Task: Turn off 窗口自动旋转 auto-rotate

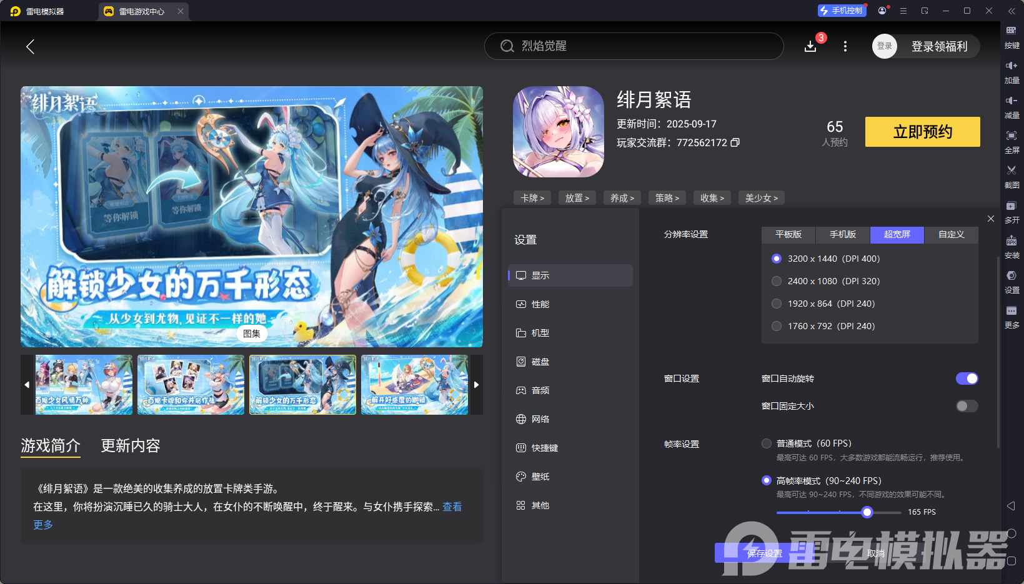Action: coord(967,379)
